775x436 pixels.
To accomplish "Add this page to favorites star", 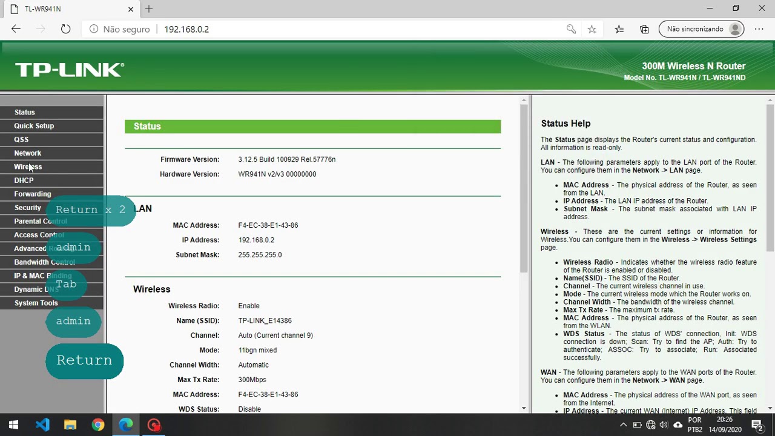I will pyautogui.click(x=592, y=29).
